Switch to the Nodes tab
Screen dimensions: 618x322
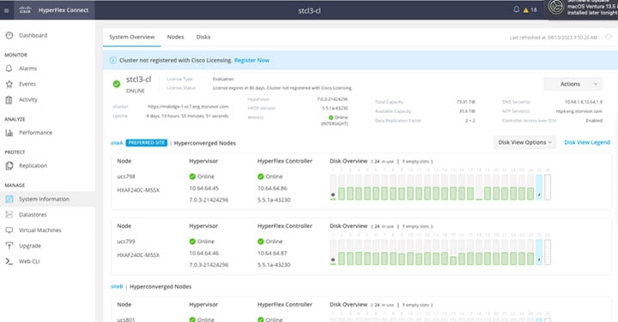click(175, 37)
